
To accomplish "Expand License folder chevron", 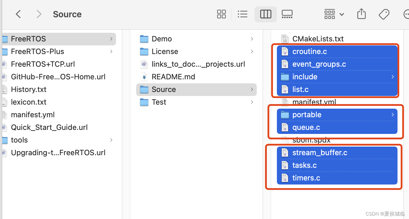I will tap(252, 51).
